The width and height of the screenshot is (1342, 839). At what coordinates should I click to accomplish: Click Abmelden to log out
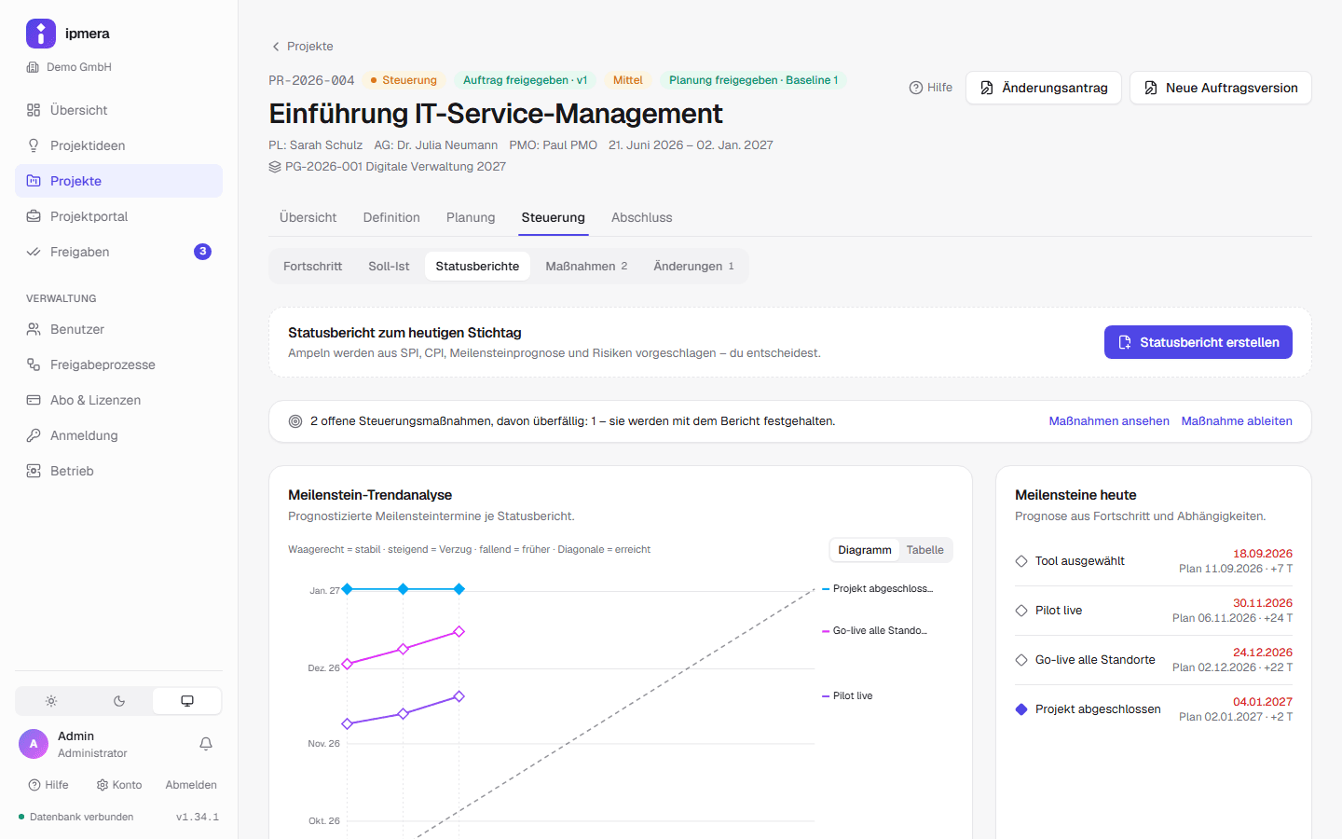pyautogui.click(x=191, y=785)
